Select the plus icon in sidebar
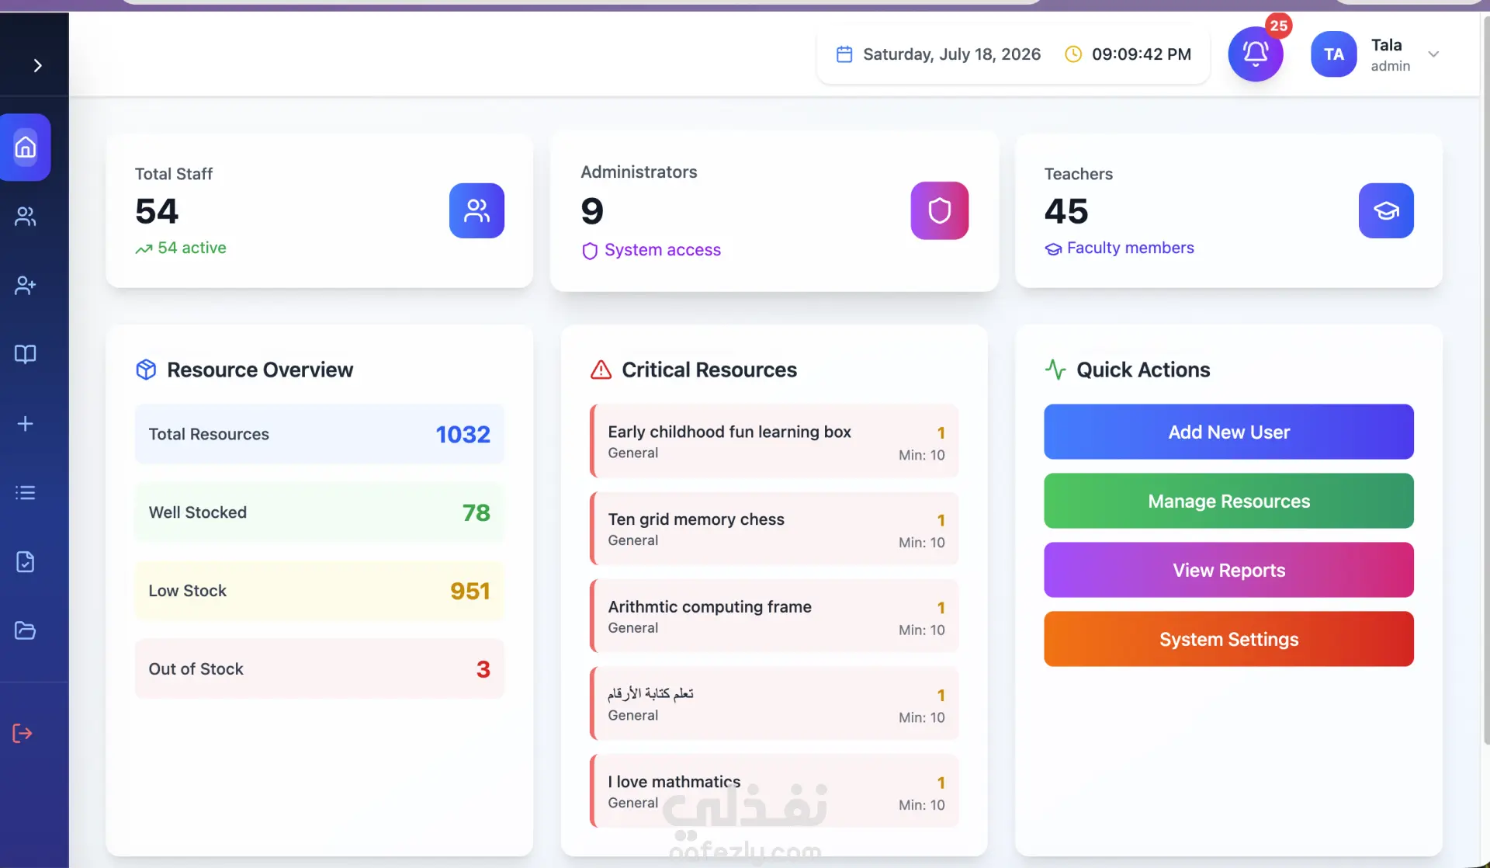 pos(26,423)
